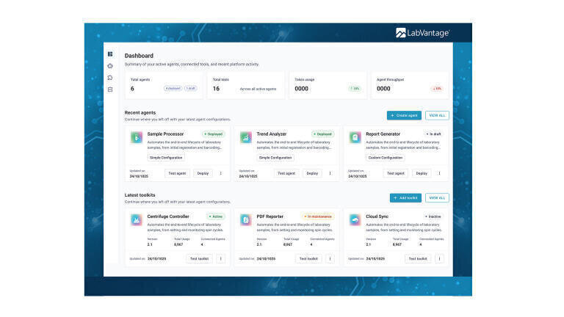Click the Total tools value 16

[x=216, y=89]
